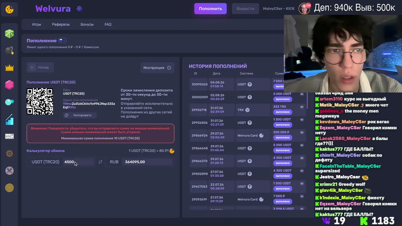This screenshot has height=226, width=402.
Task: Open the Игры tab
Action: tap(36, 24)
